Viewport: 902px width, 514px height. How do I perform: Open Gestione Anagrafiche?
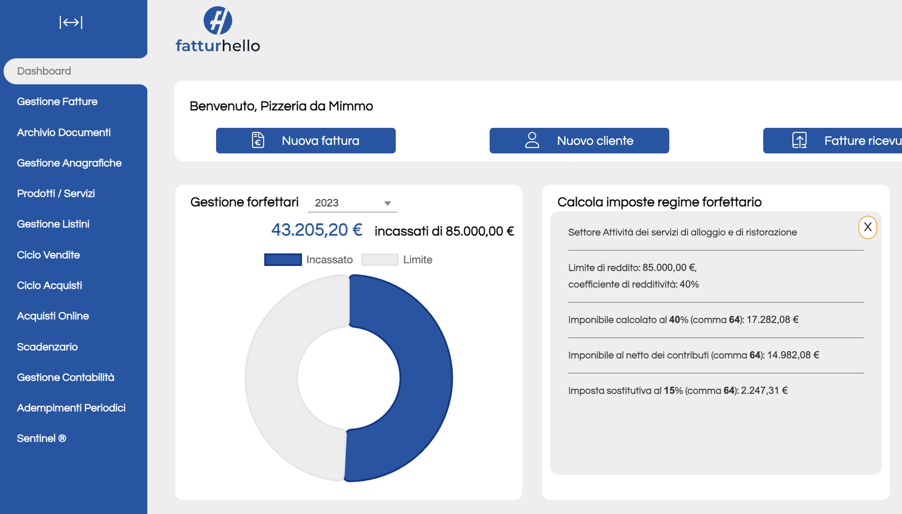70,163
